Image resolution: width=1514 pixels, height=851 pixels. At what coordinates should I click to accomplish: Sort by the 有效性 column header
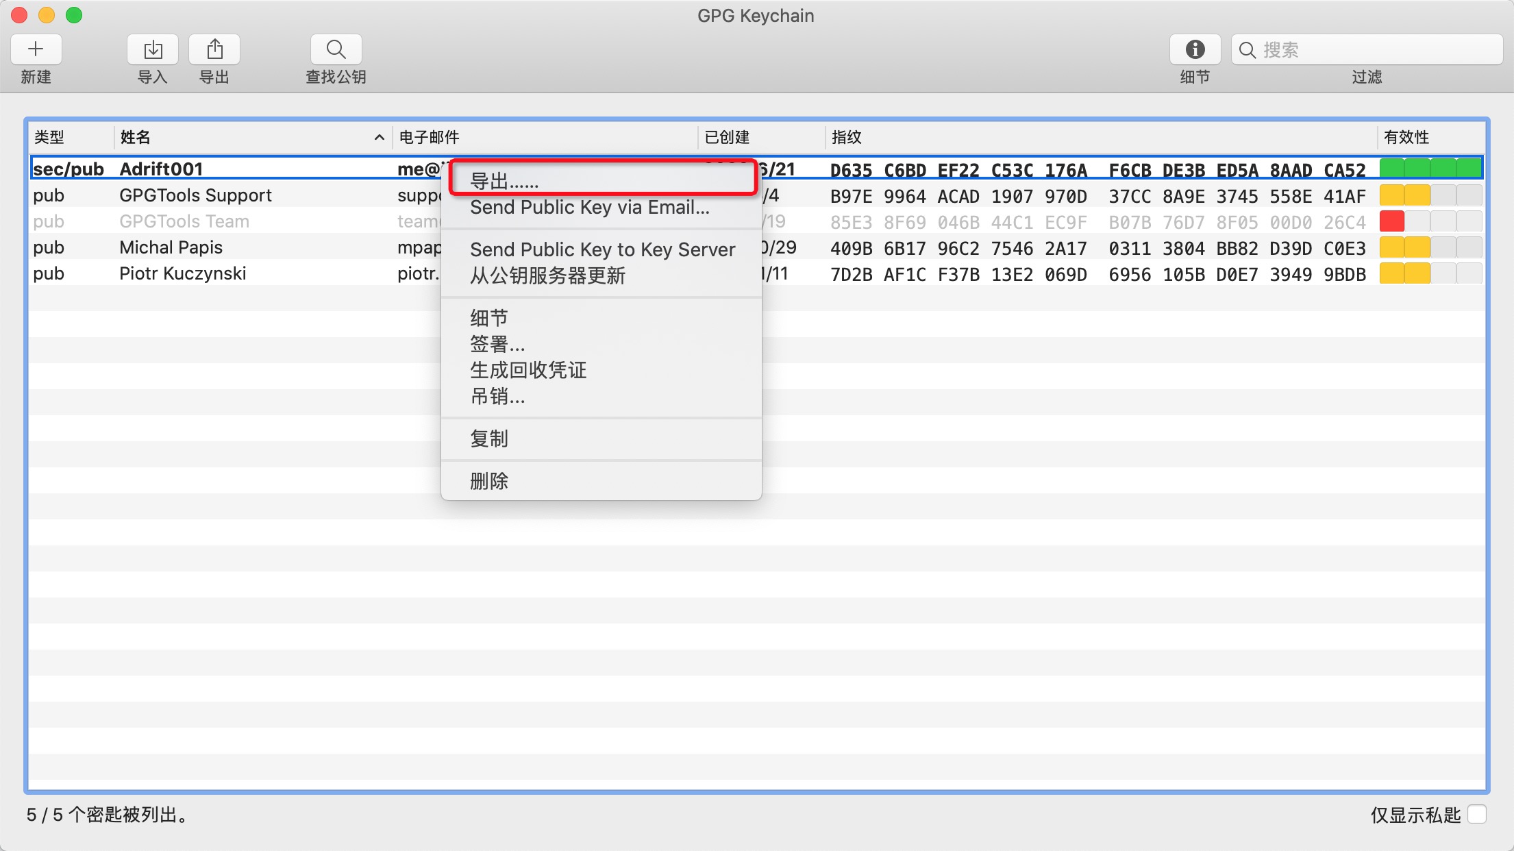(1406, 138)
